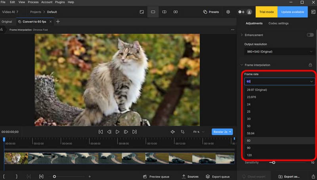Screen dimensions: 317x180
Task: Toggle the Enhancement switch
Action: click(x=310, y=35)
